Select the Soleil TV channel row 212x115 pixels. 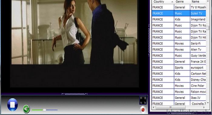coord(179,13)
